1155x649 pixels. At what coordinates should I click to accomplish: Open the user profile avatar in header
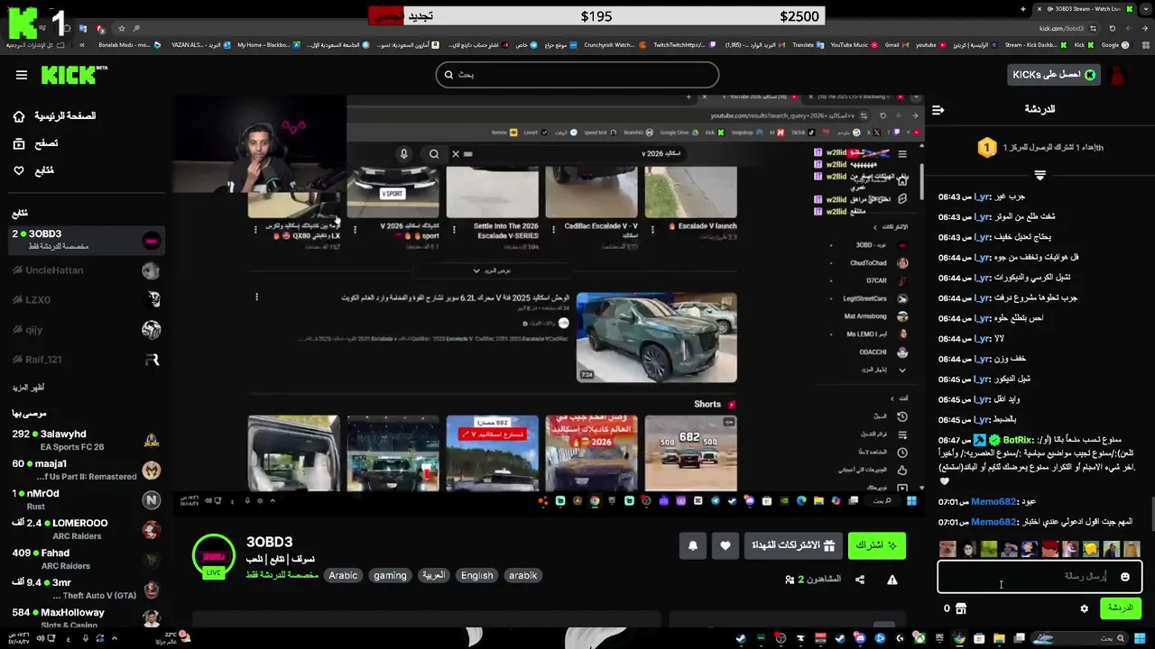click(1118, 75)
